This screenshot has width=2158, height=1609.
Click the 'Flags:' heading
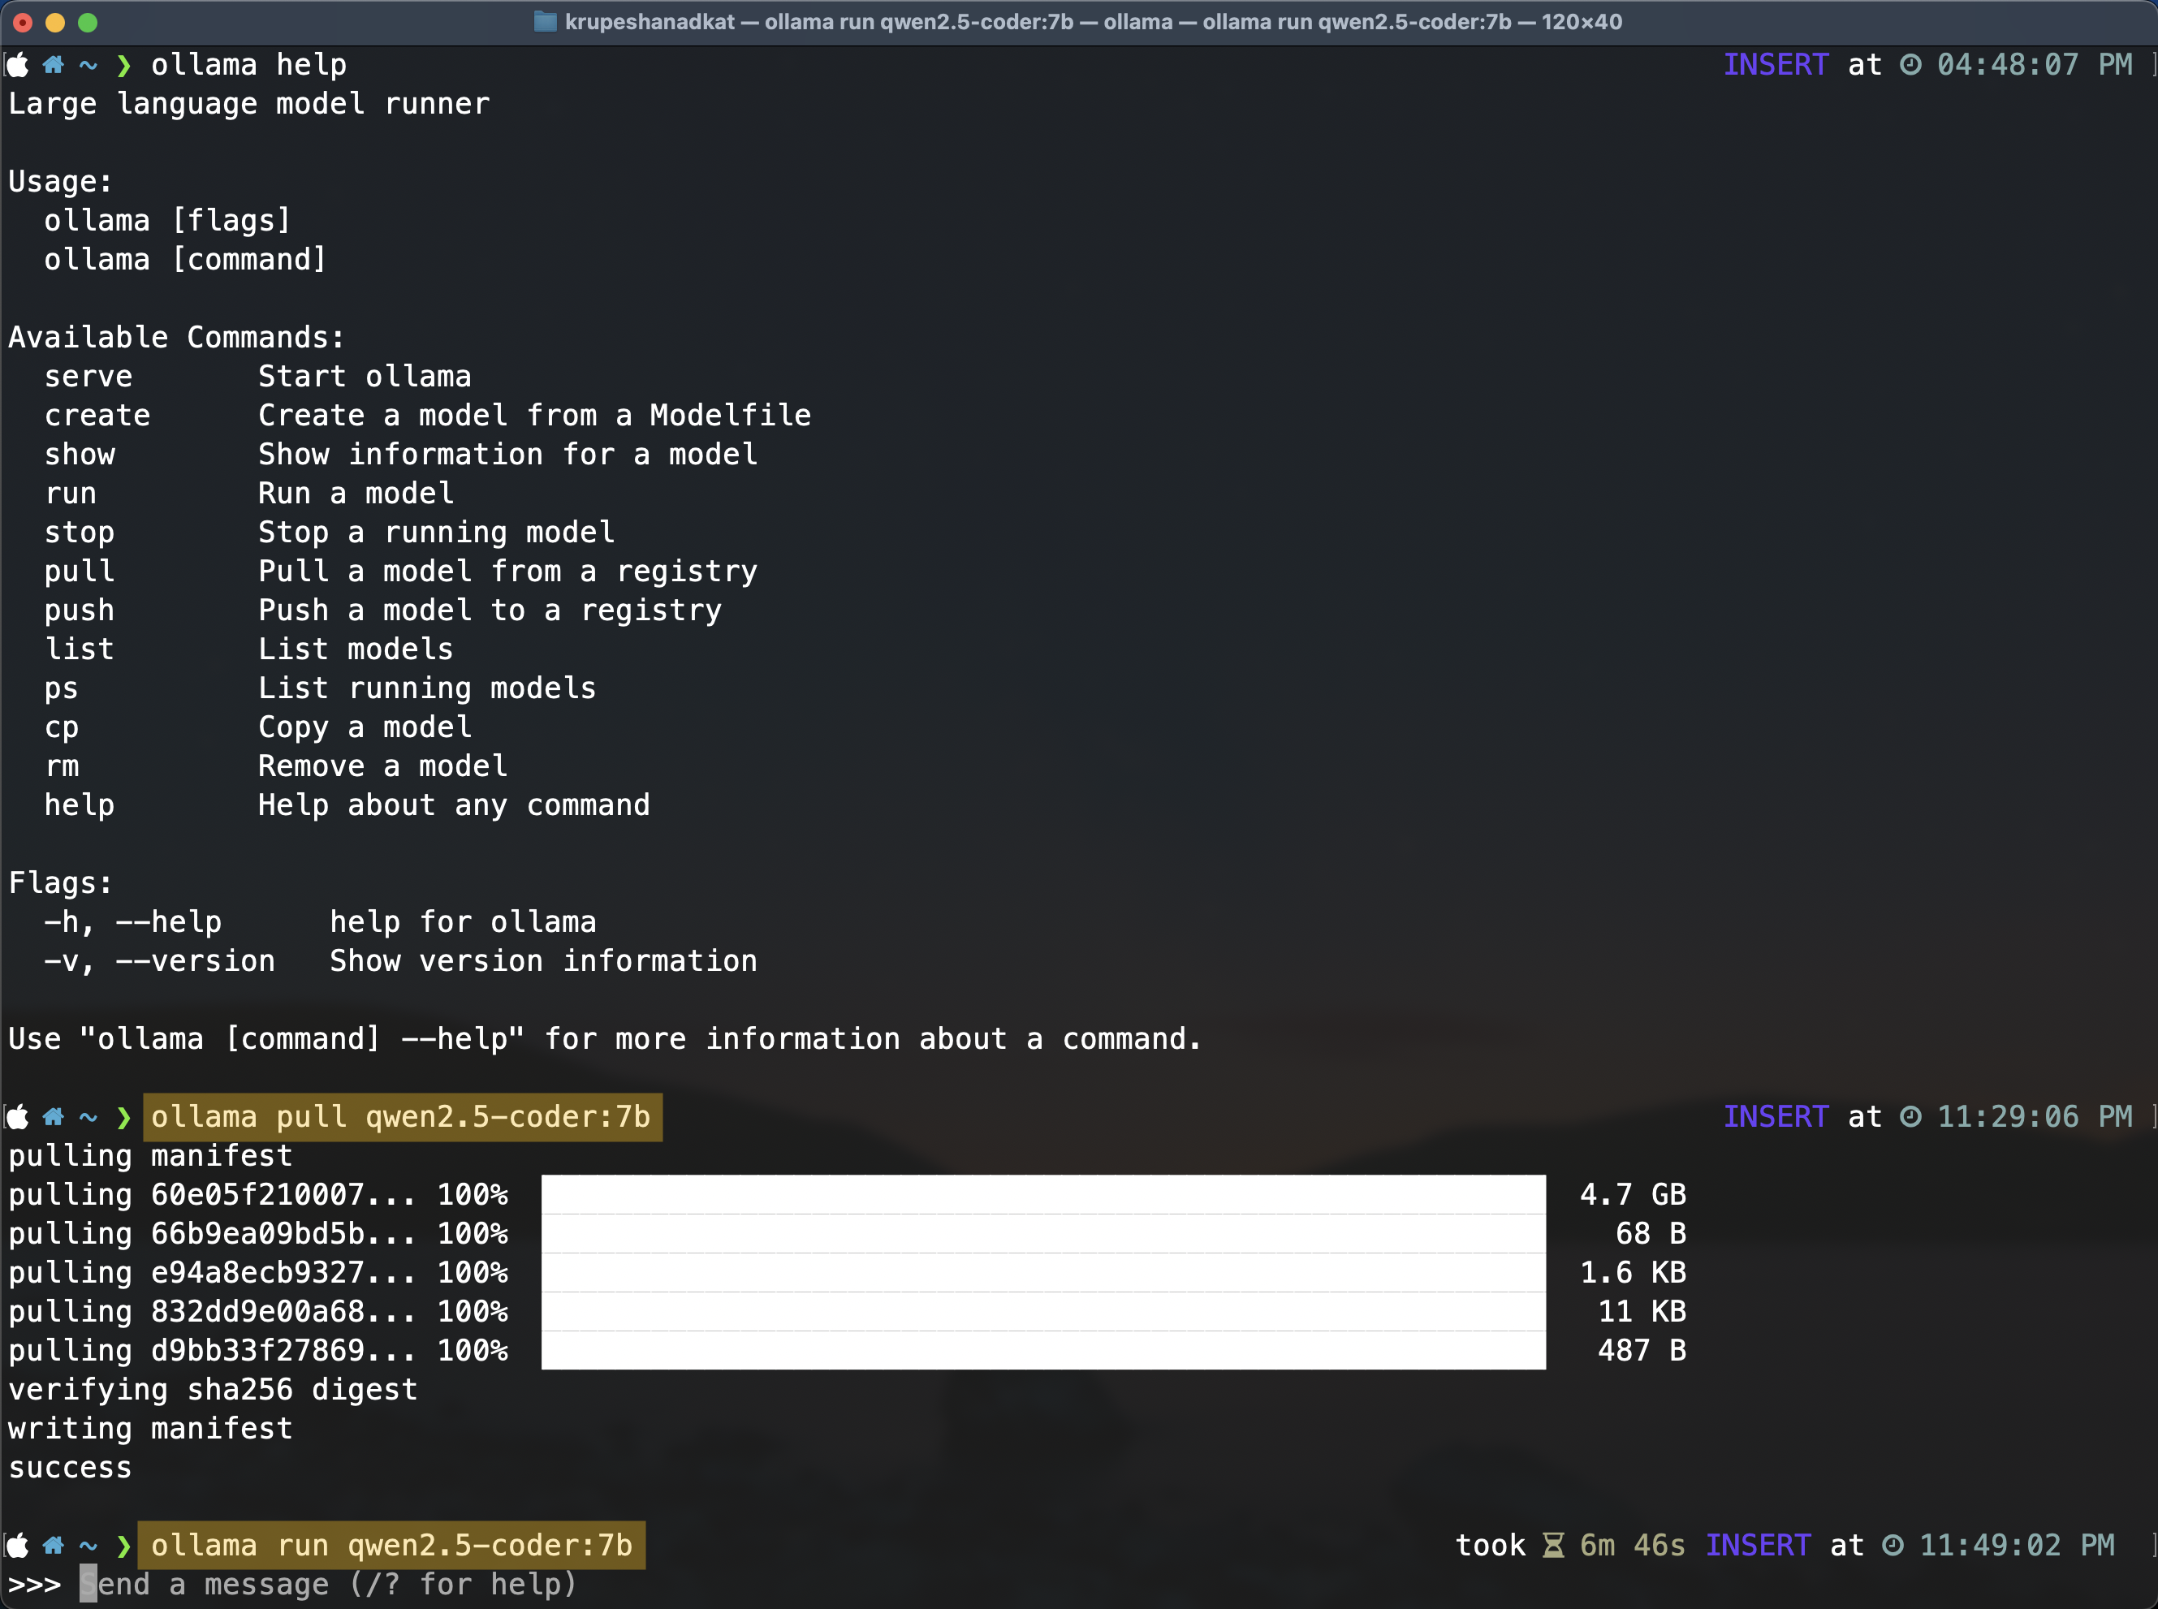coord(60,883)
